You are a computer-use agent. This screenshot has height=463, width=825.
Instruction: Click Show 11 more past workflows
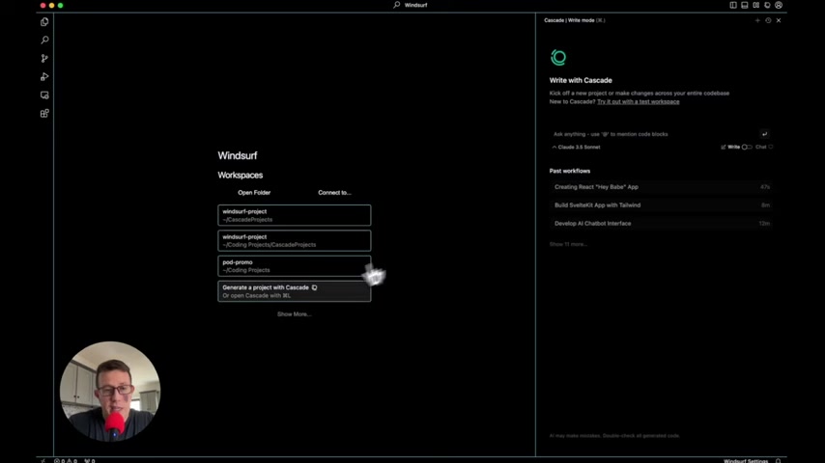coord(568,244)
